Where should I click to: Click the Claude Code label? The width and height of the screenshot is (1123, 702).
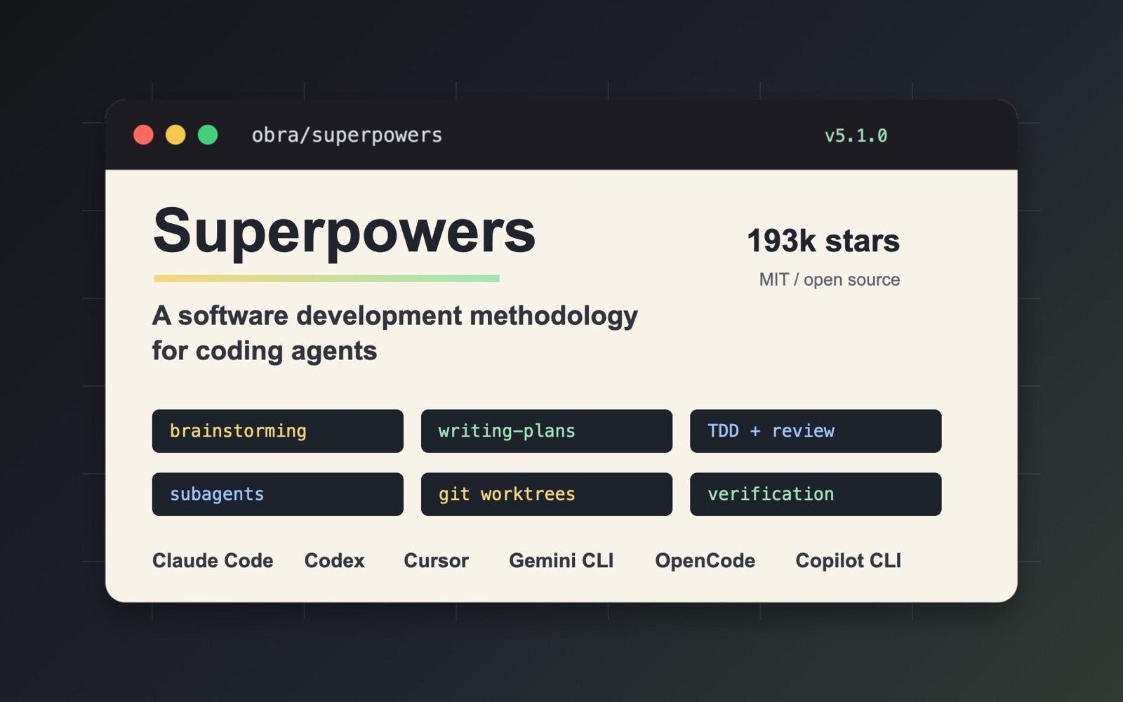pos(213,560)
